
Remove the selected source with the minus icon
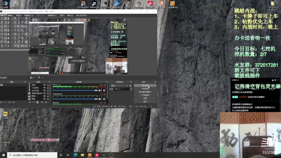[x=33, y=102]
